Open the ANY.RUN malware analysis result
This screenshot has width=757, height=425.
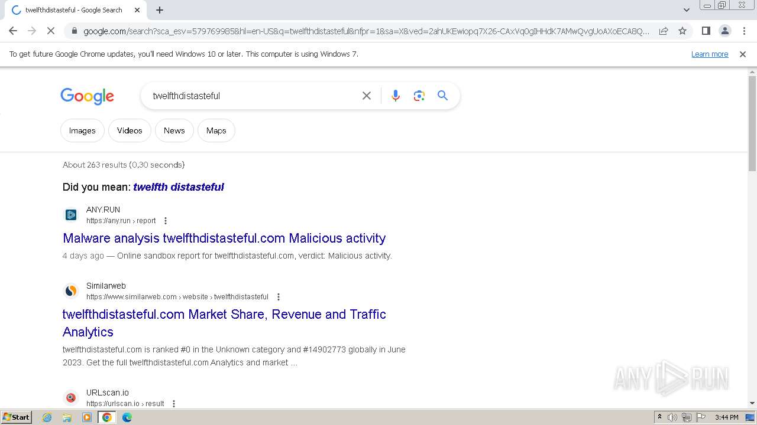click(224, 238)
